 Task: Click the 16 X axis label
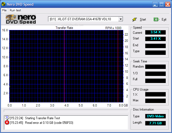click(x=5, y=30)
